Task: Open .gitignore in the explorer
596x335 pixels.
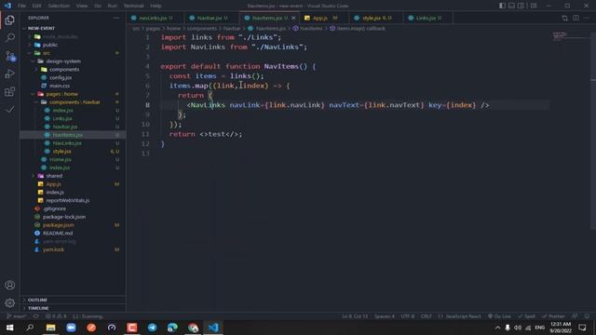Action: point(54,208)
